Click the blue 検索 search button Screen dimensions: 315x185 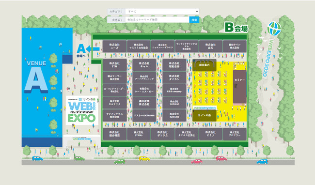click(194, 20)
